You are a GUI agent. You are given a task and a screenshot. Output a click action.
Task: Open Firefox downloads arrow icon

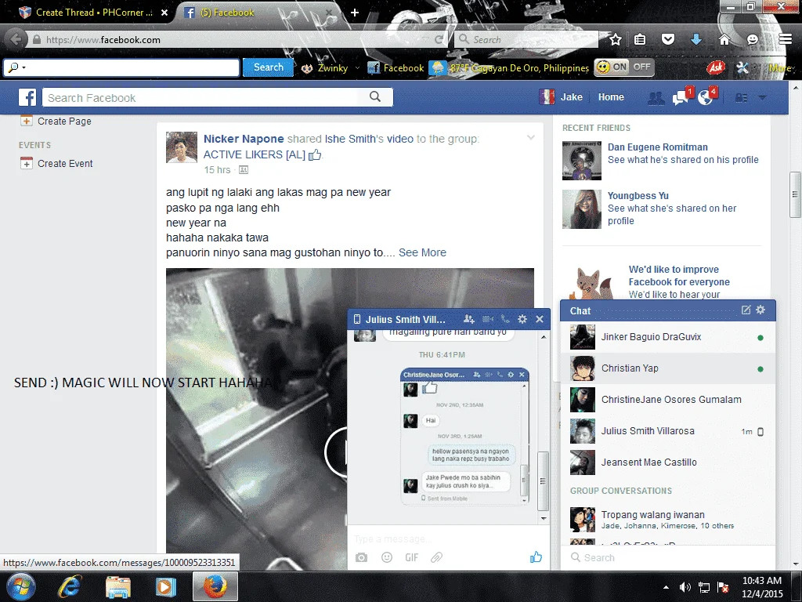pos(695,39)
